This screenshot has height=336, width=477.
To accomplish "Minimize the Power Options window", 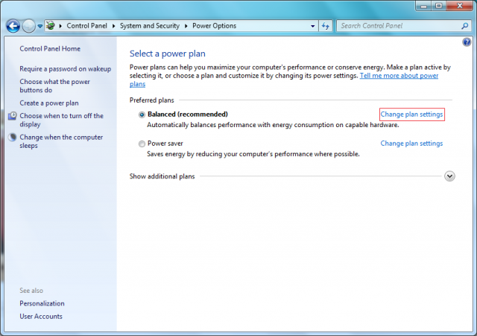I will click(424, 6).
